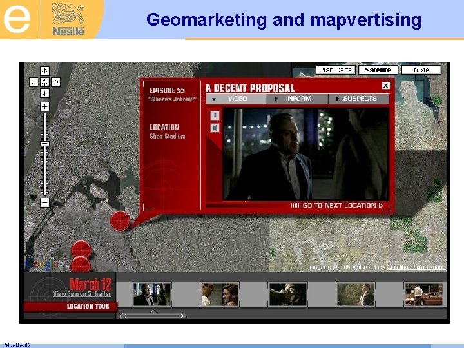The image size is (464, 348).
Task: Open the second thumbnail with man and woman
Action: (x=220, y=294)
